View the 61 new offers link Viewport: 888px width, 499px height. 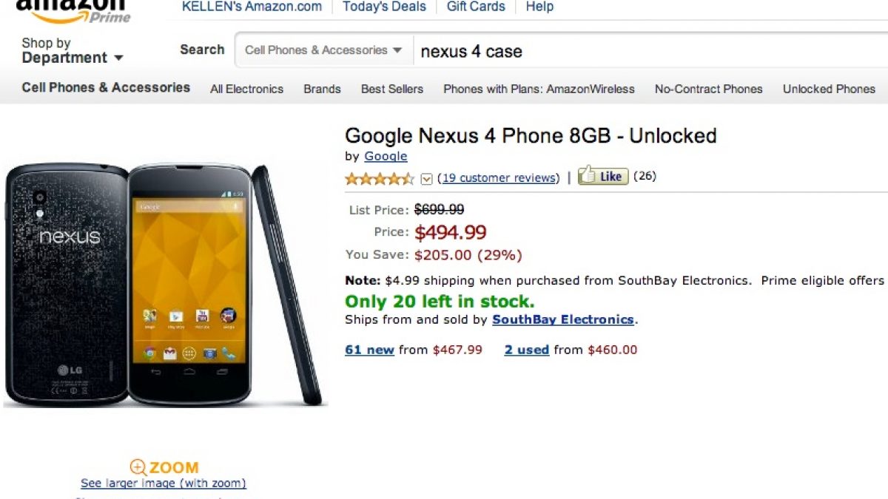(369, 350)
